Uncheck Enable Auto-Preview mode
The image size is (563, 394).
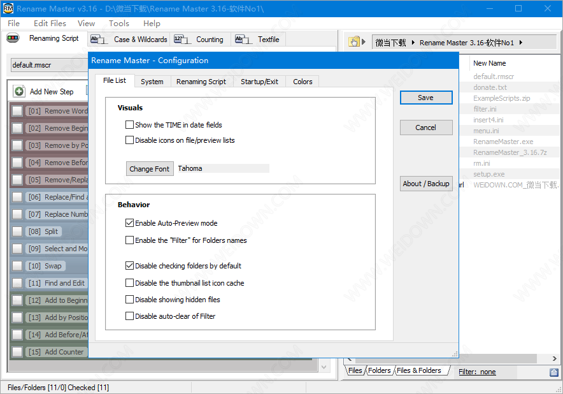point(129,223)
